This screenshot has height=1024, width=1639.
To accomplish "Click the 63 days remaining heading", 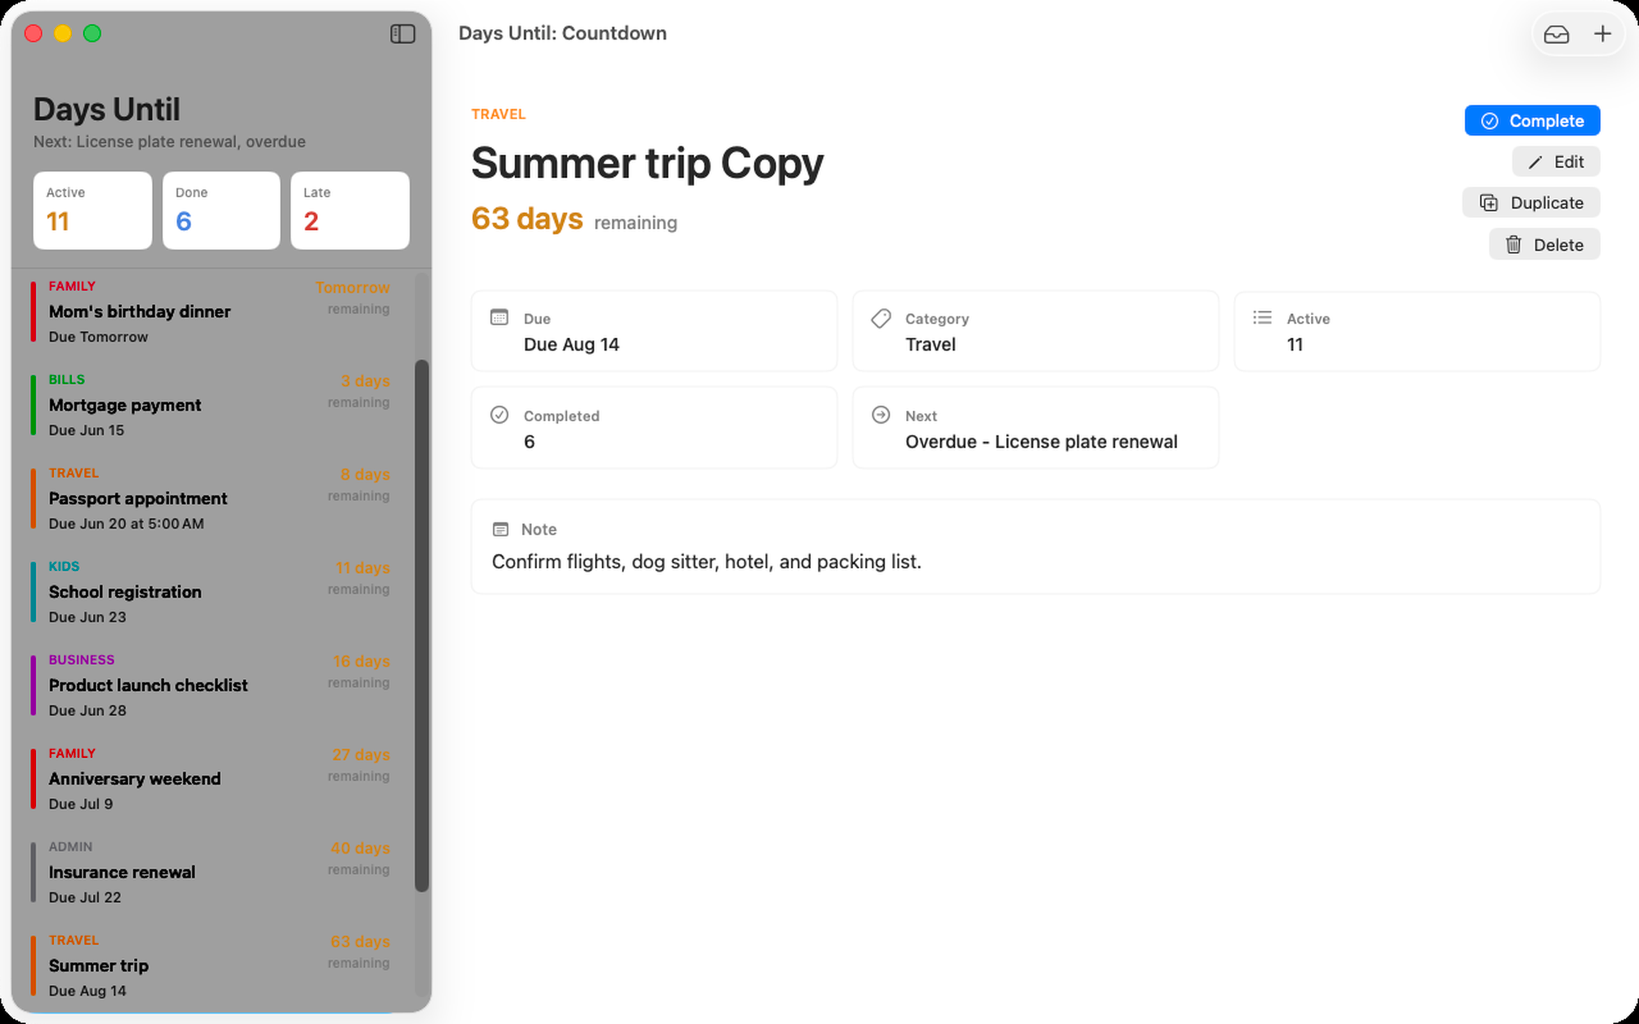I will click(x=574, y=220).
